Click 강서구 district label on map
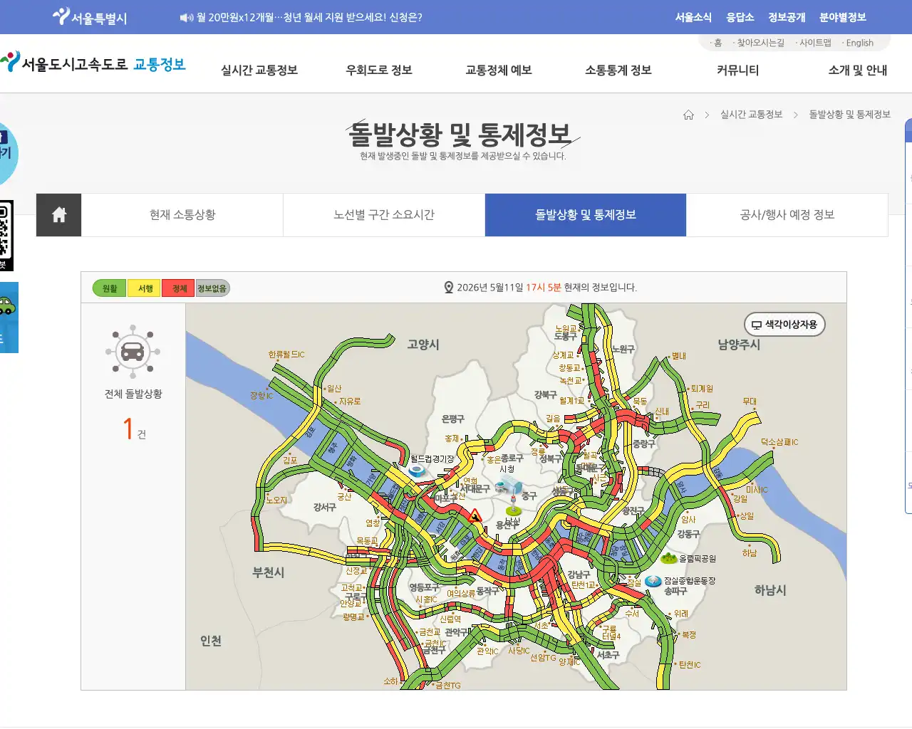The height and width of the screenshot is (729, 912). [324, 508]
